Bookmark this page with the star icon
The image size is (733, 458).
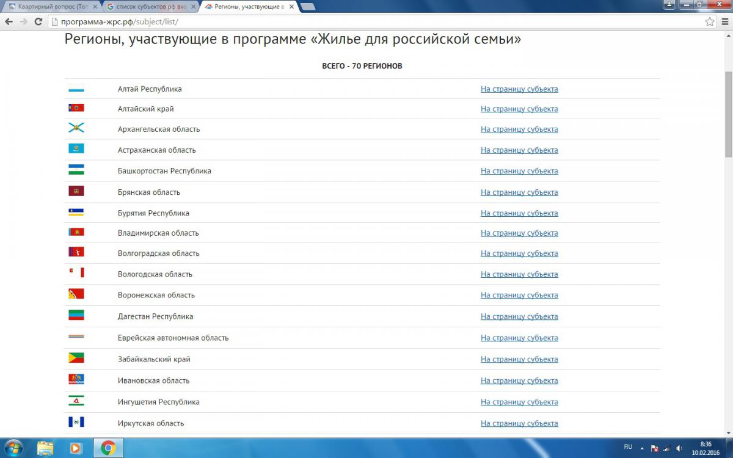tap(710, 21)
